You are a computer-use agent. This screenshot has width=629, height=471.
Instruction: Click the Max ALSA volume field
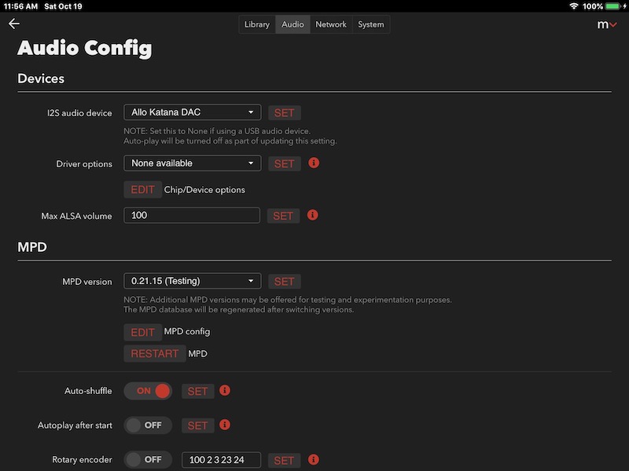[192, 215]
